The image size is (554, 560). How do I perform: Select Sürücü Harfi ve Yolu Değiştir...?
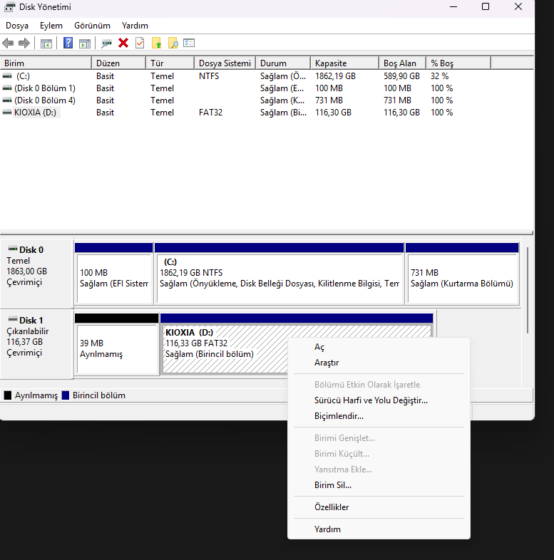[x=379, y=400]
